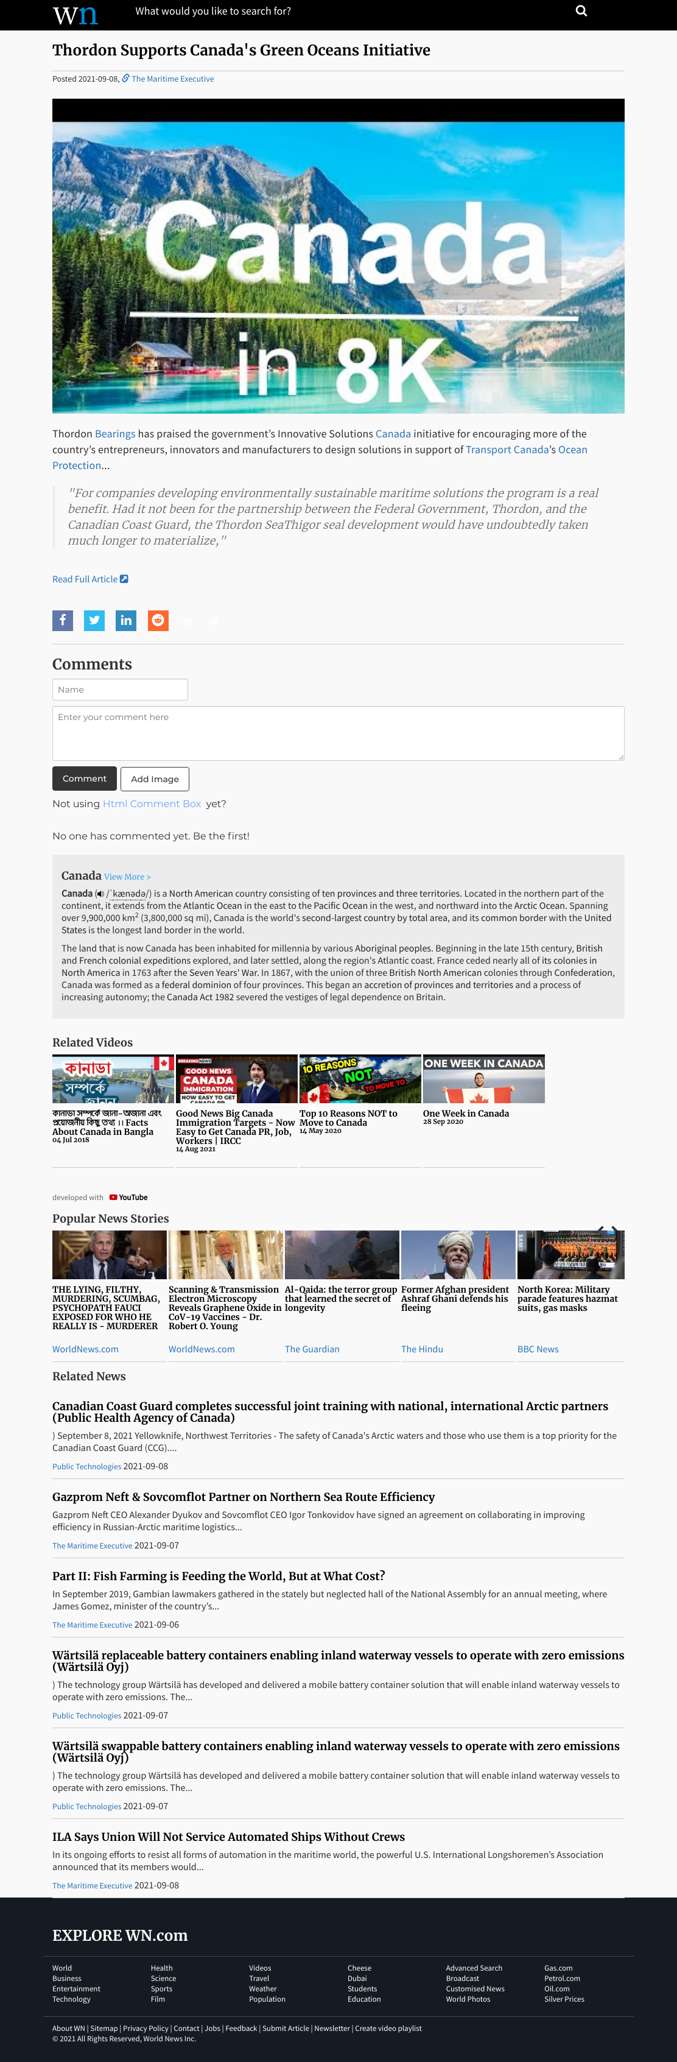
Task: Open the Graphene Oxide story thumbnail
Action: (226, 1254)
